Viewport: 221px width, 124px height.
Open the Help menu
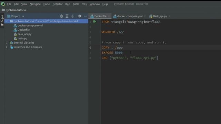(105, 4)
